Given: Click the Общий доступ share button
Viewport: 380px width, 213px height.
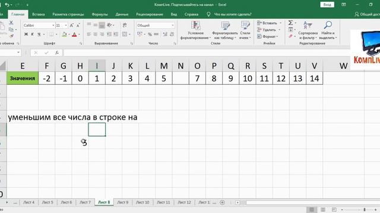Looking at the screenshot, I should [x=367, y=14].
